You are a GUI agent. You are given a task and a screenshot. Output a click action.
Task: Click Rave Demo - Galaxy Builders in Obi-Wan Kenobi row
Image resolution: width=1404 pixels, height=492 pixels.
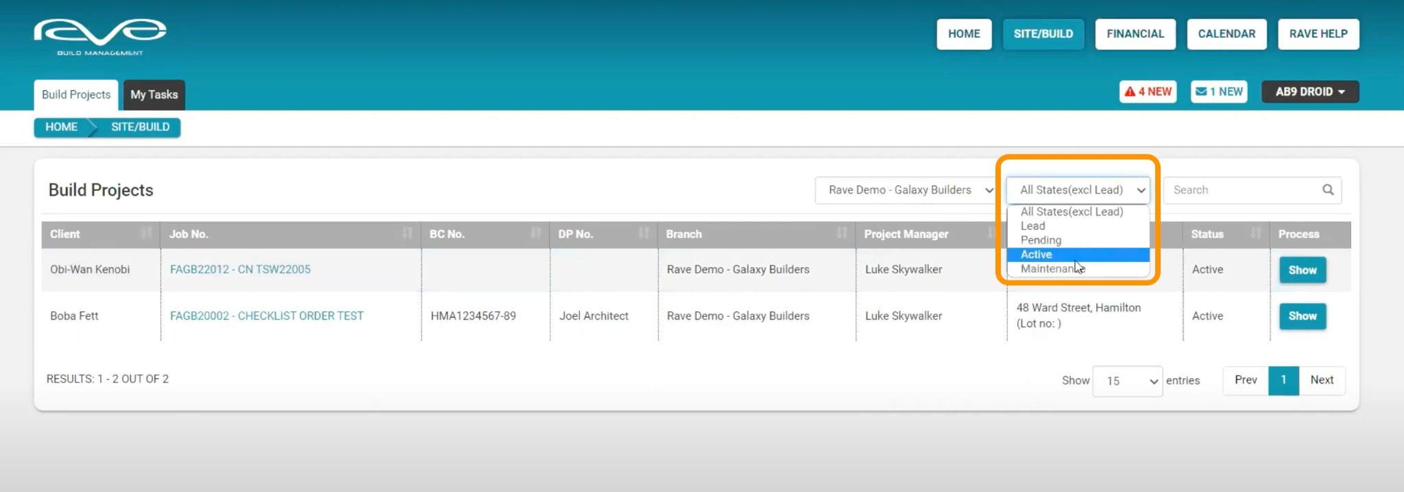pyautogui.click(x=738, y=270)
